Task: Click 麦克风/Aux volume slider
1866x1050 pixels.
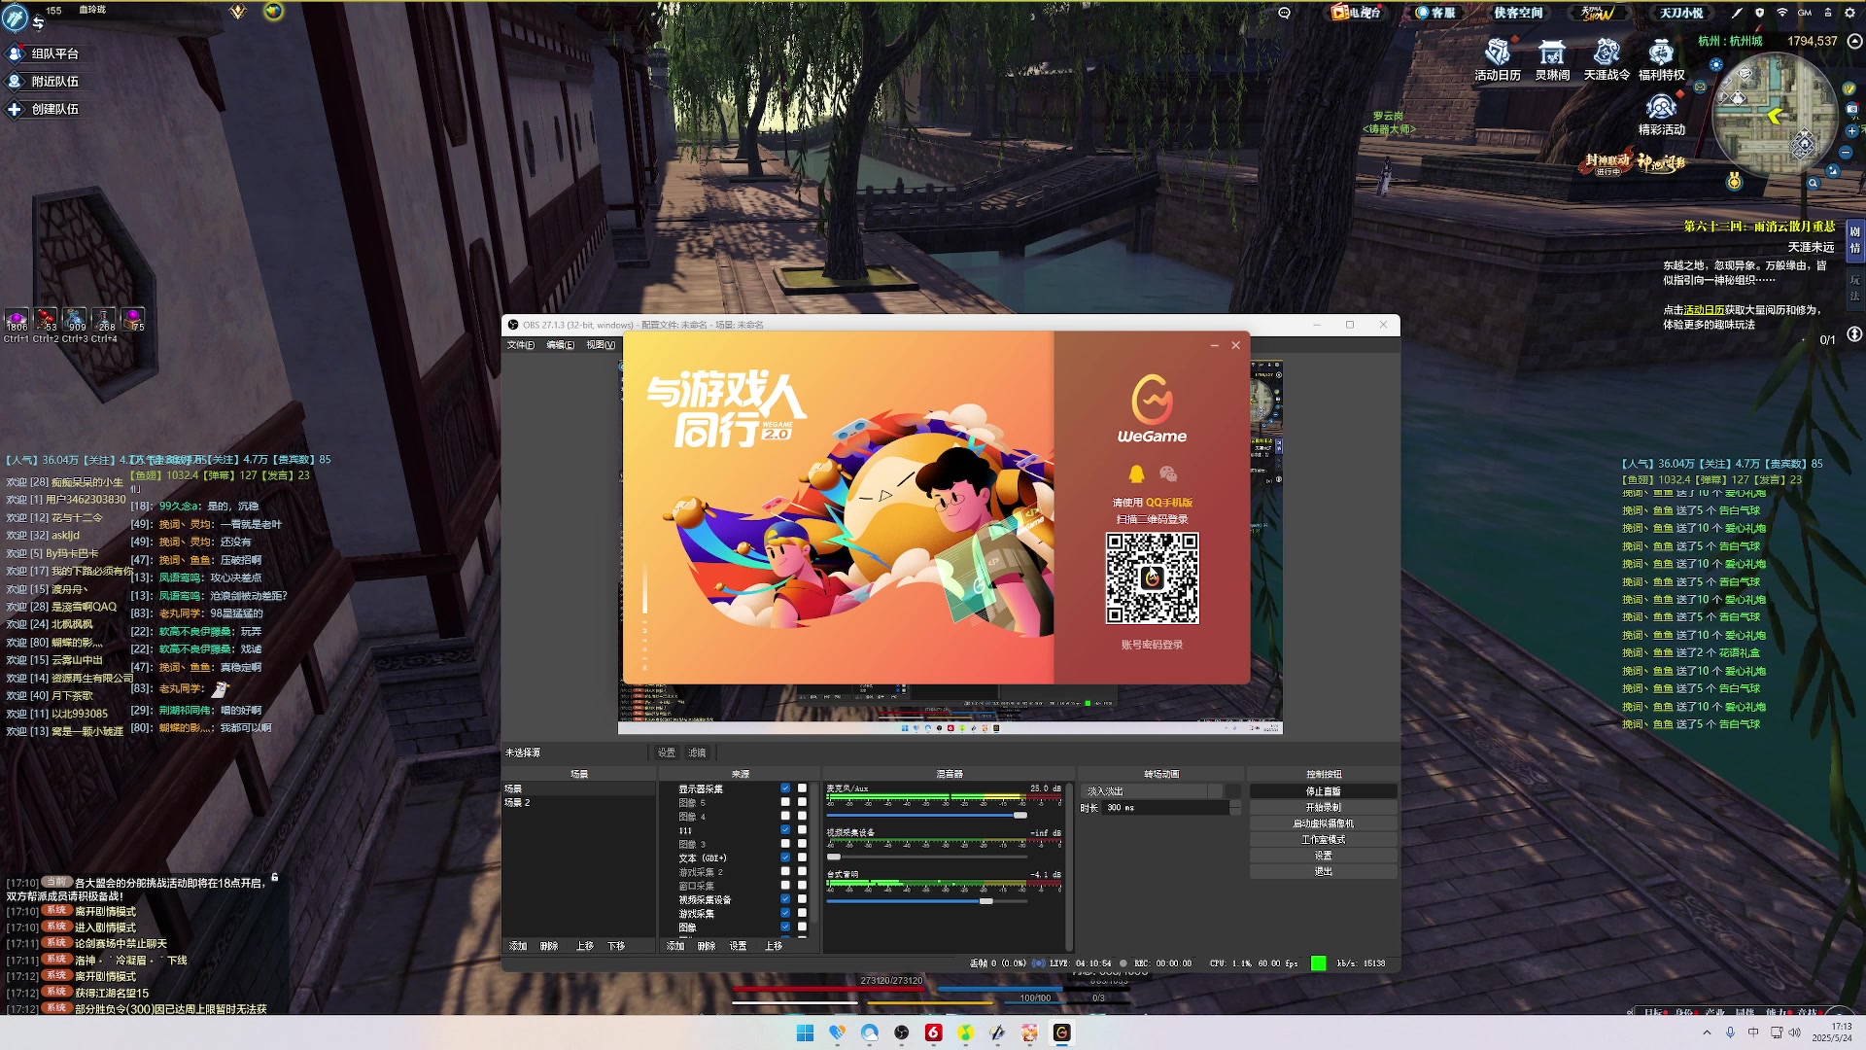Action: point(926,815)
